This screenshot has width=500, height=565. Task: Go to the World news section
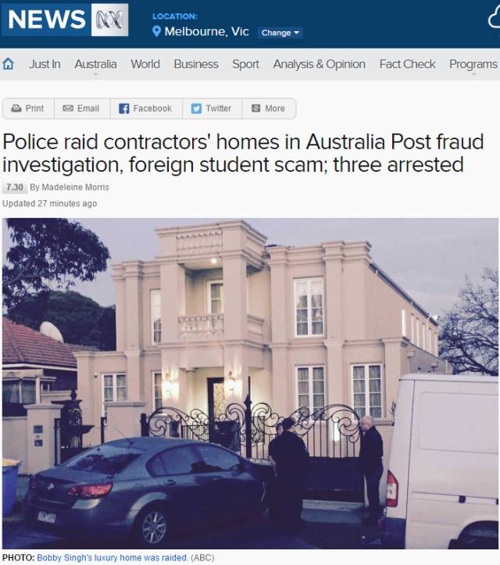coord(145,64)
